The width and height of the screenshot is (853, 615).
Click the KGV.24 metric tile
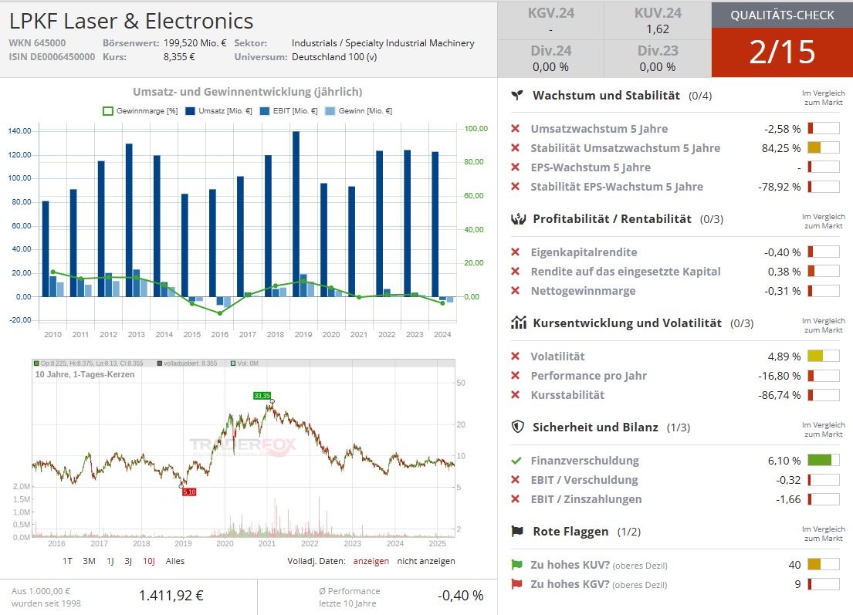tap(550, 21)
